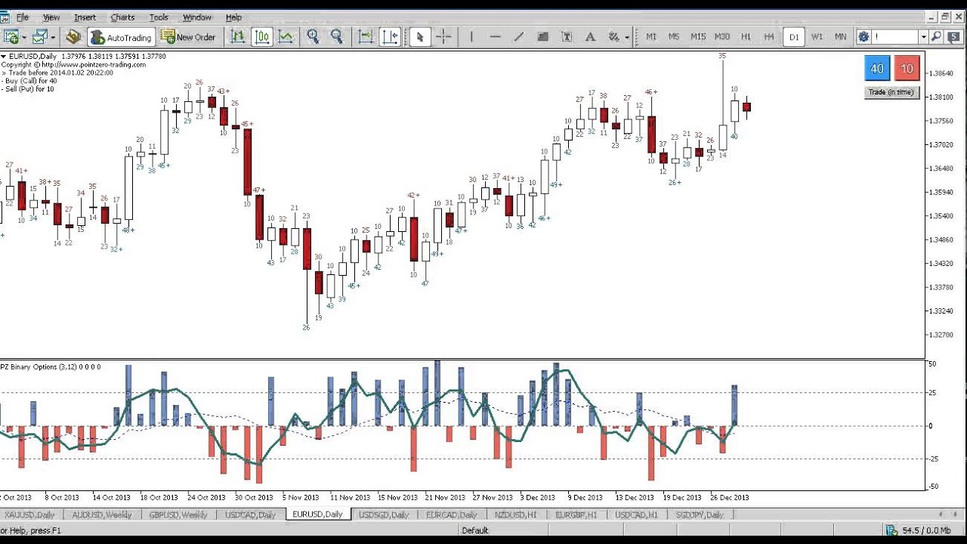Switch to the XAUUSD,Daily chart tab
The width and height of the screenshot is (967, 544).
click(29, 515)
